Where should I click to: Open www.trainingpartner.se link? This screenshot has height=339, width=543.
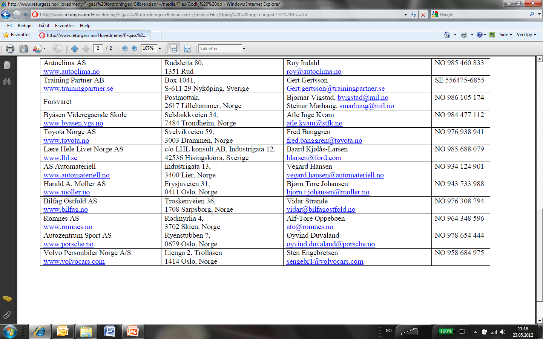coord(78,89)
